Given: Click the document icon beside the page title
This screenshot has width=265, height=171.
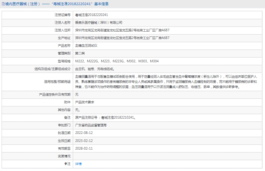Looking at the screenshot, I should (x=3, y=4).
